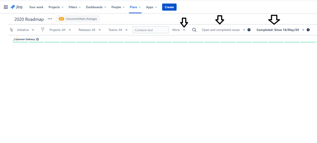Expand the More filters dropdown

click(x=179, y=30)
